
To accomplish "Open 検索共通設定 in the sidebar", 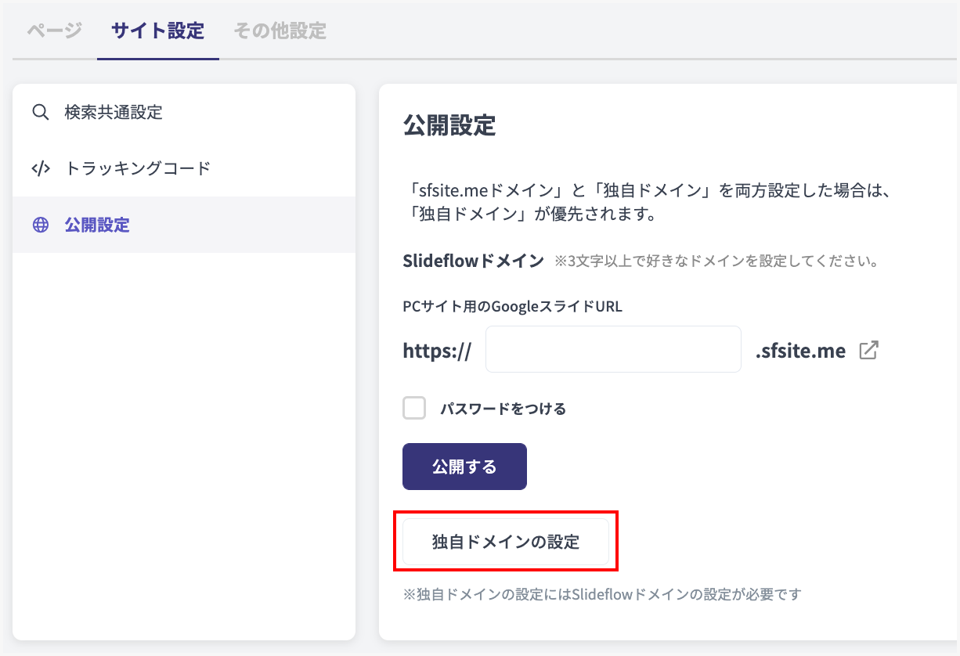I will coord(114,112).
